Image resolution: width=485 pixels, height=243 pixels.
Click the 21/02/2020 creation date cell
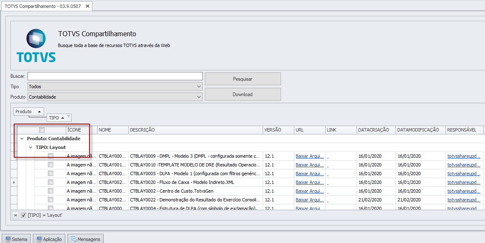tap(376, 199)
